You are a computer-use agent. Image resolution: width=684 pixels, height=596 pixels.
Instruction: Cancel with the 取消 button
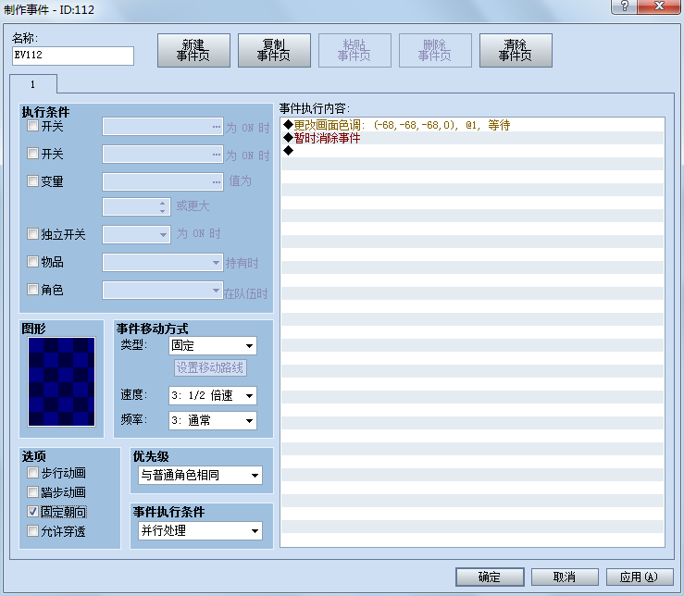[565, 577]
